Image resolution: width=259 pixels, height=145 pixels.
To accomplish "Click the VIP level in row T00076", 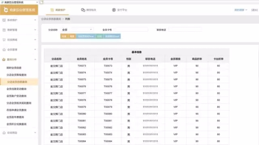I will point(175,86).
